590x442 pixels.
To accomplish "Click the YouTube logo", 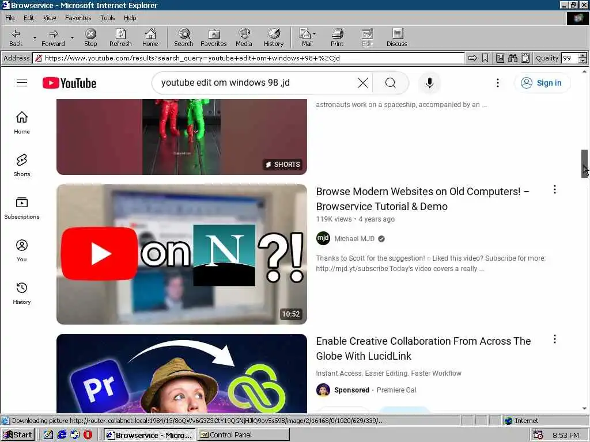I will [69, 83].
